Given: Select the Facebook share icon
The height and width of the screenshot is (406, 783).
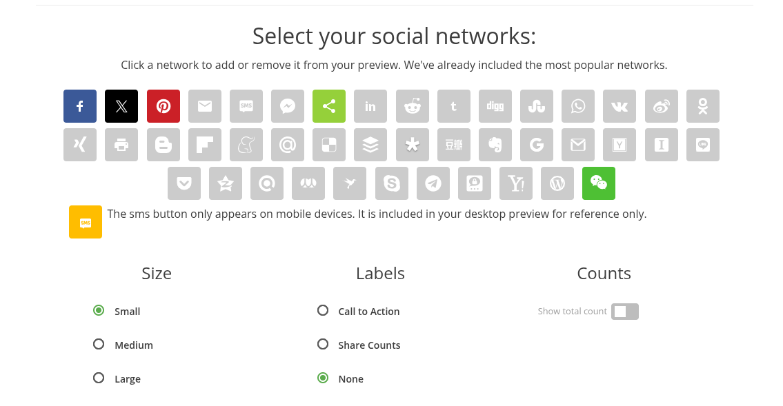Looking at the screenshot, I should [x=80, y=106].
